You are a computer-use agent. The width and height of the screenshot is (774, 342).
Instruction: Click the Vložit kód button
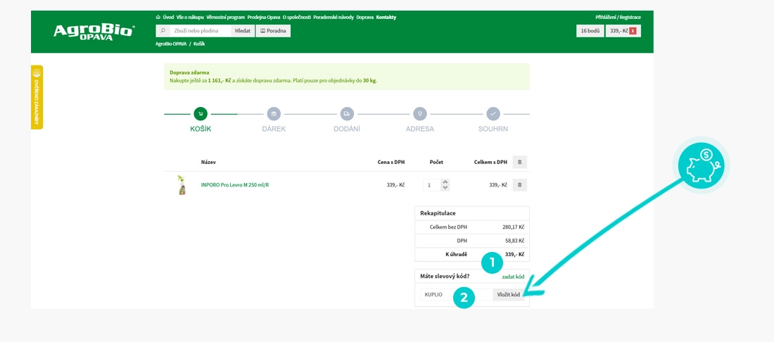click(509, 295)
